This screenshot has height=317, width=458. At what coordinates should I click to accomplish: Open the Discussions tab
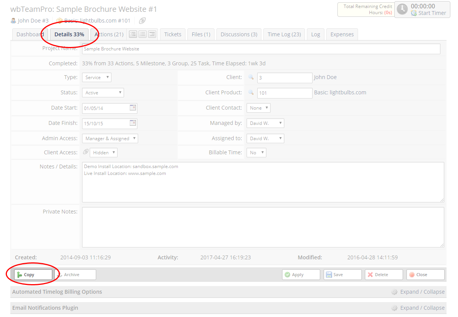[239, 34]
